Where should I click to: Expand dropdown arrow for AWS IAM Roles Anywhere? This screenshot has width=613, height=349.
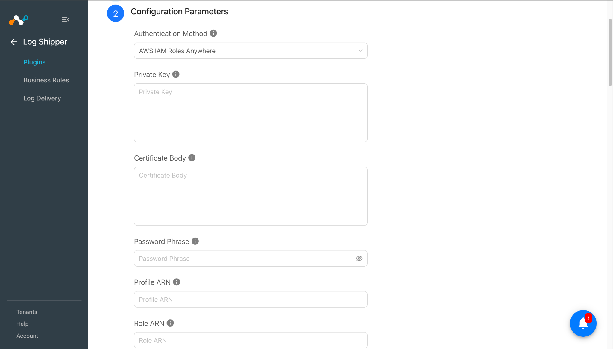[x=360, y=51]
